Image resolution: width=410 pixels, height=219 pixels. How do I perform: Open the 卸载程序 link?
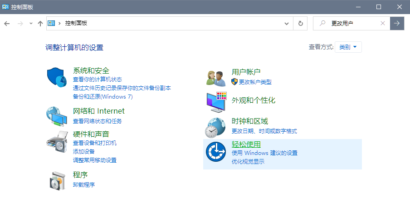[84, 185]
